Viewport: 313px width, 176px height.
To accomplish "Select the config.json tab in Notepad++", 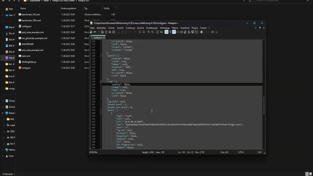I will 98,38.
